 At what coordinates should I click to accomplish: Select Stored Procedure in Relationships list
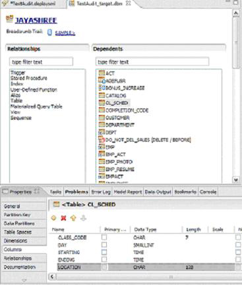(x=29, y=78)
